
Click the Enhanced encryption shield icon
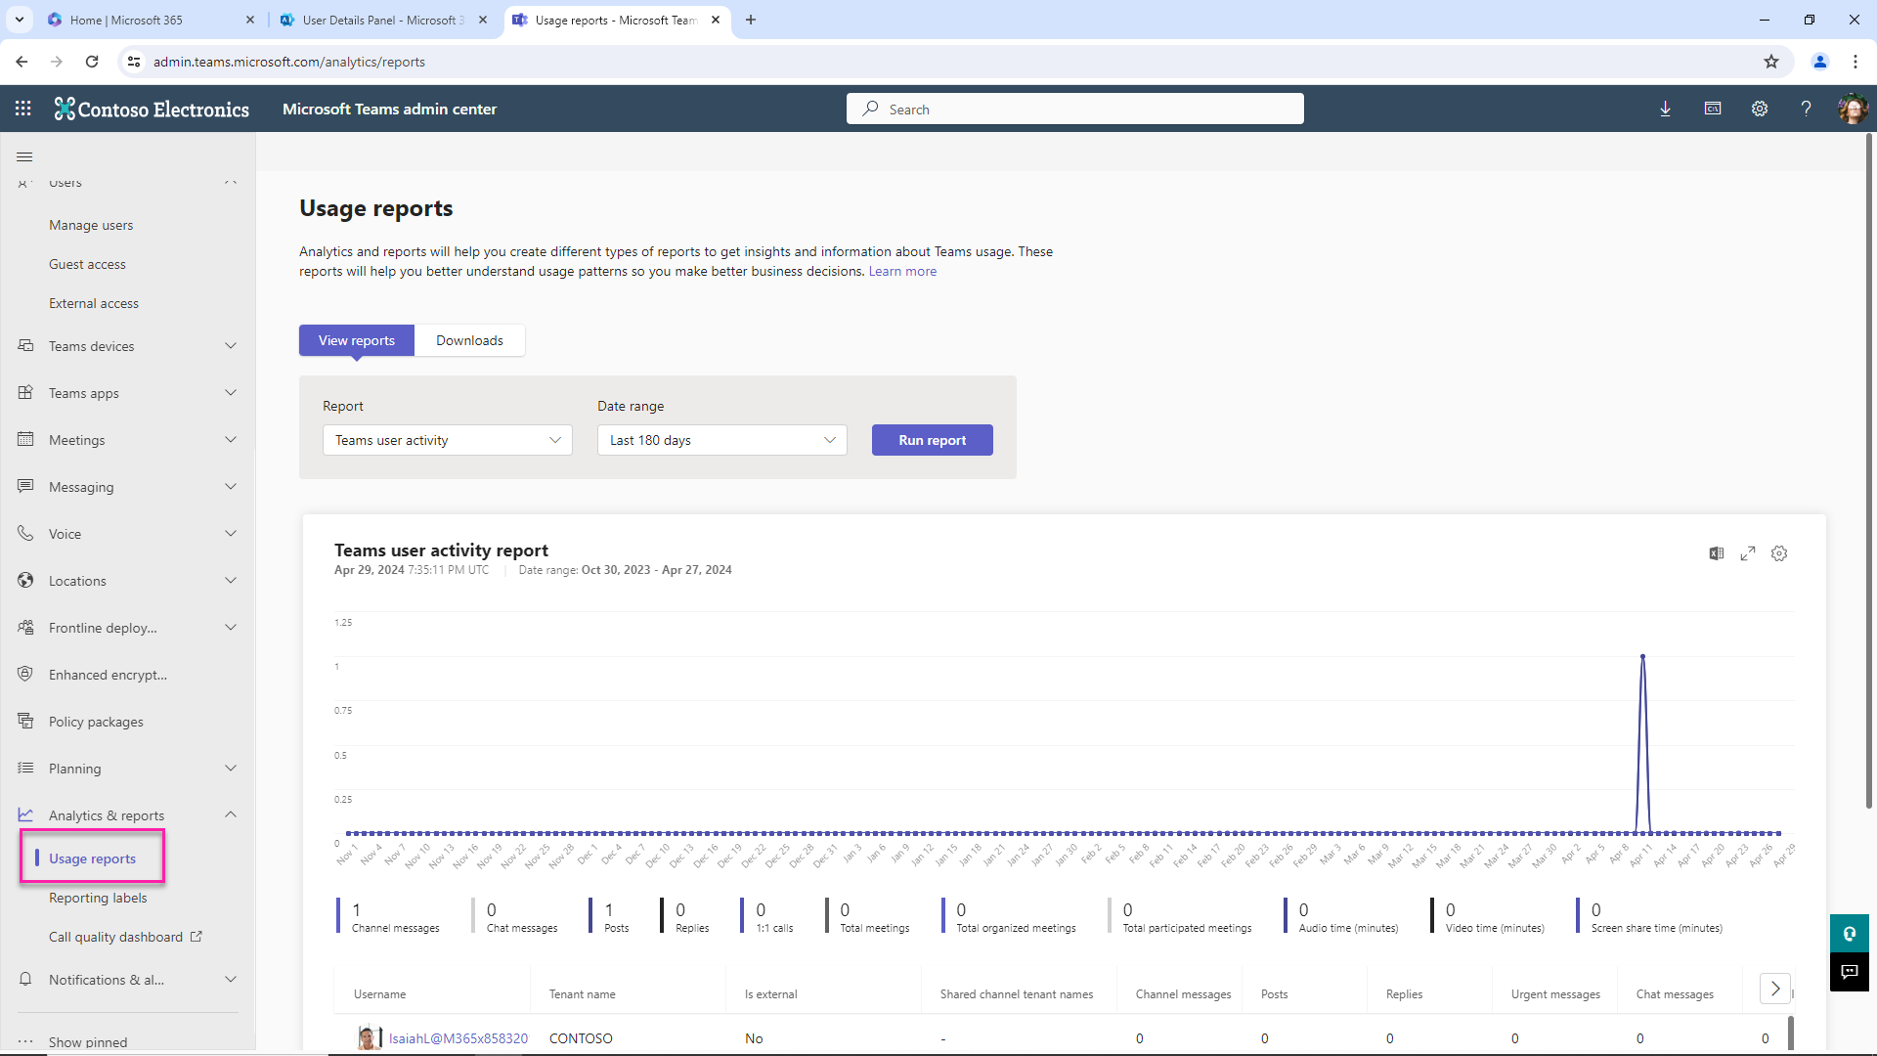click(25, 675)
